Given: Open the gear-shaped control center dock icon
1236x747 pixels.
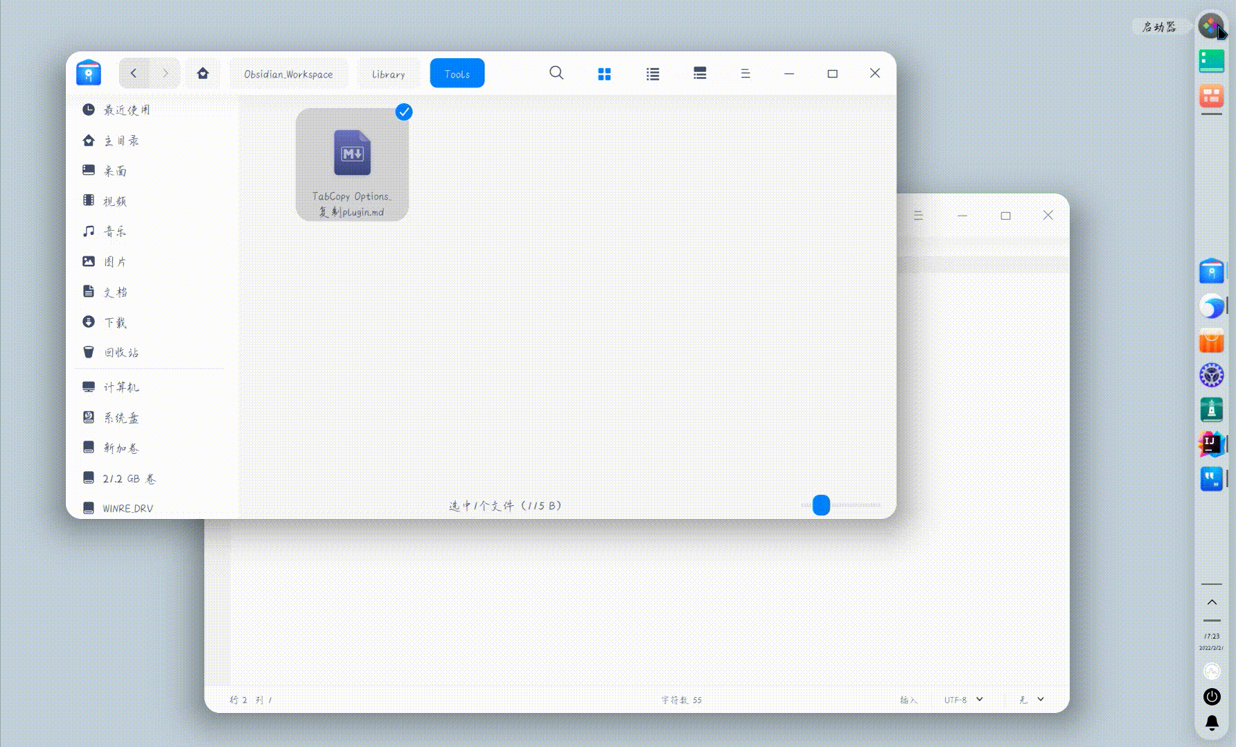Looking at the screenshot, I should pyautogui.click(x=1211, y=375).
